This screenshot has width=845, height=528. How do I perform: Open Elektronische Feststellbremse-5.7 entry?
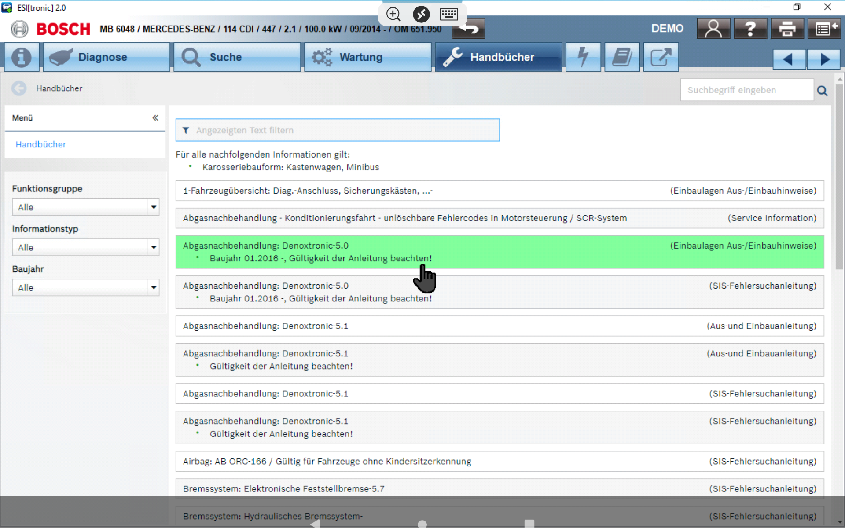(x=500, y=489)
